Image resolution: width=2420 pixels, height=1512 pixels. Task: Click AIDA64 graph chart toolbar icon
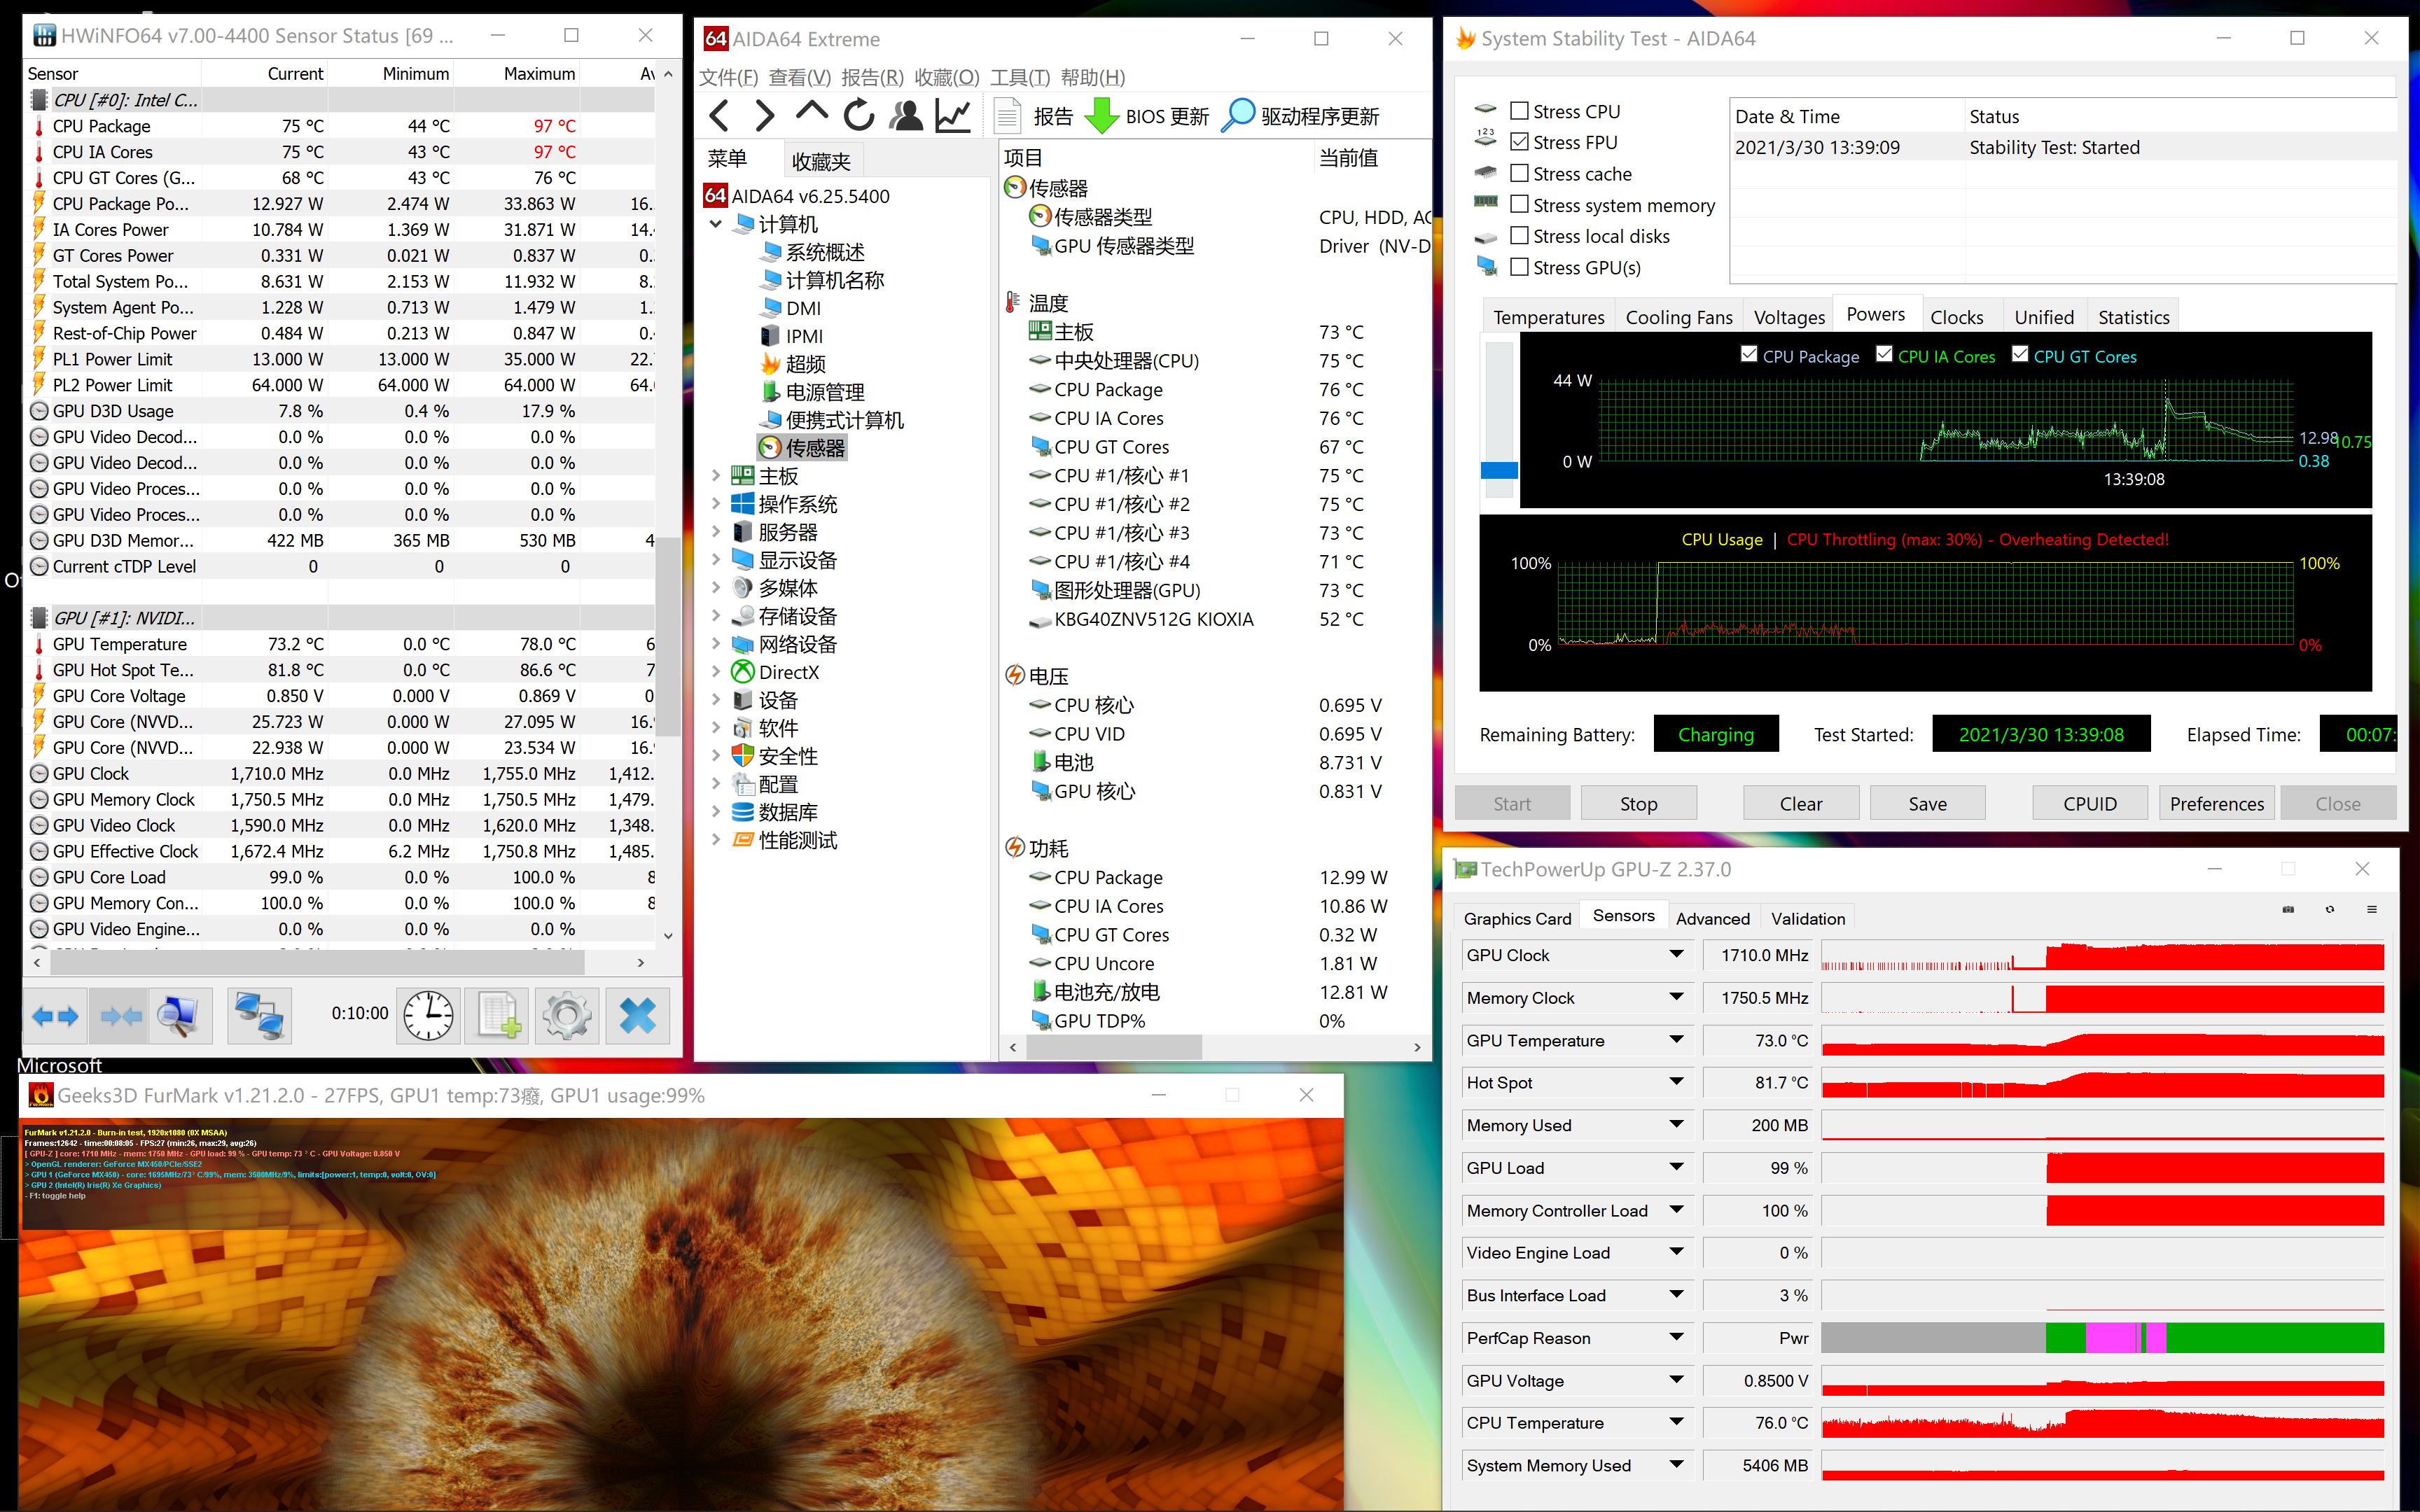(x=953, y=116)
